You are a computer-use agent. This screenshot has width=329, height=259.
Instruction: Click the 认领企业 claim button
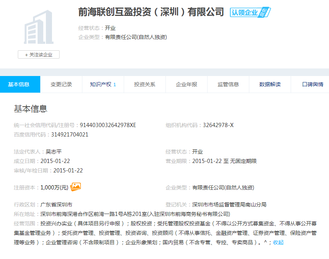tap(245, 12)
